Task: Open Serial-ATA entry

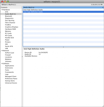Action: [9, 46]
